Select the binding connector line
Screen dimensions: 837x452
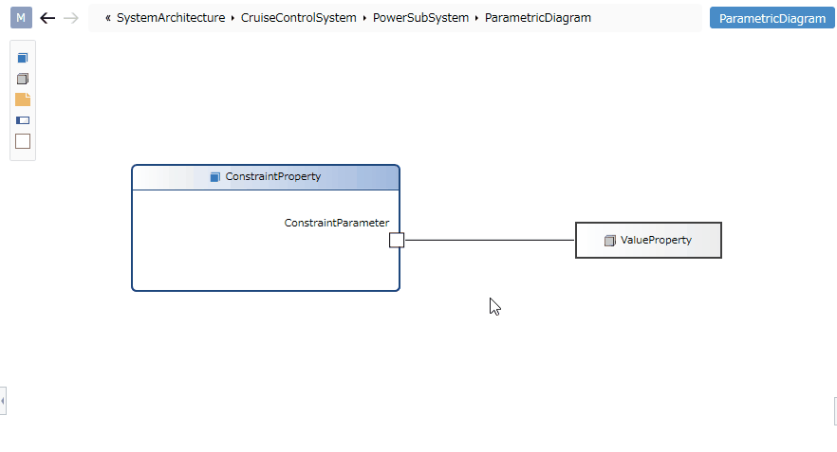pyautogui.click(x=490, y=240)
